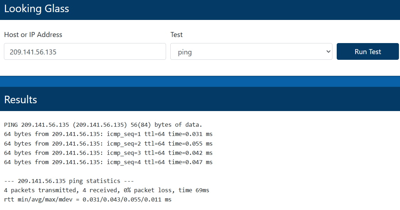Click the ping statistics separator line
400x210 pixels.
(69, 181)
